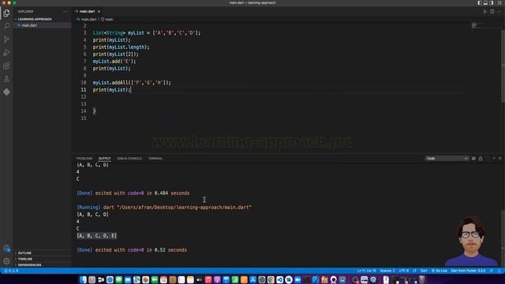
Task: Click exited with code=0 in 0.52 seconds
Action: click(140, 250)
